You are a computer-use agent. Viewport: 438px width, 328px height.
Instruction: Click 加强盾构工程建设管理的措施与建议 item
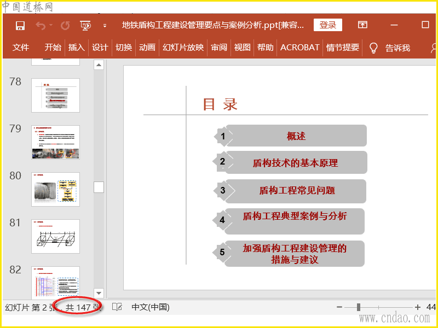click(x=295, y=254)
